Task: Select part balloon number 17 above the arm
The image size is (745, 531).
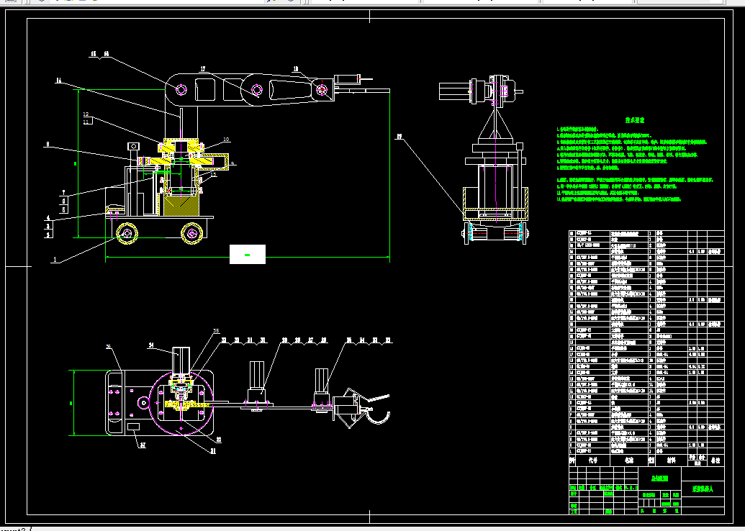Action: click(x=203, y=69)
